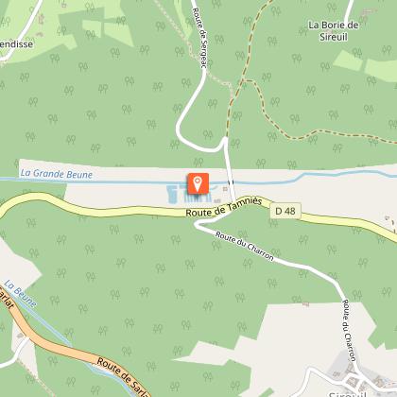Click the blue ponds beside the marker
This screenshot has height=397, width=397.
click(x=188, y=195)
